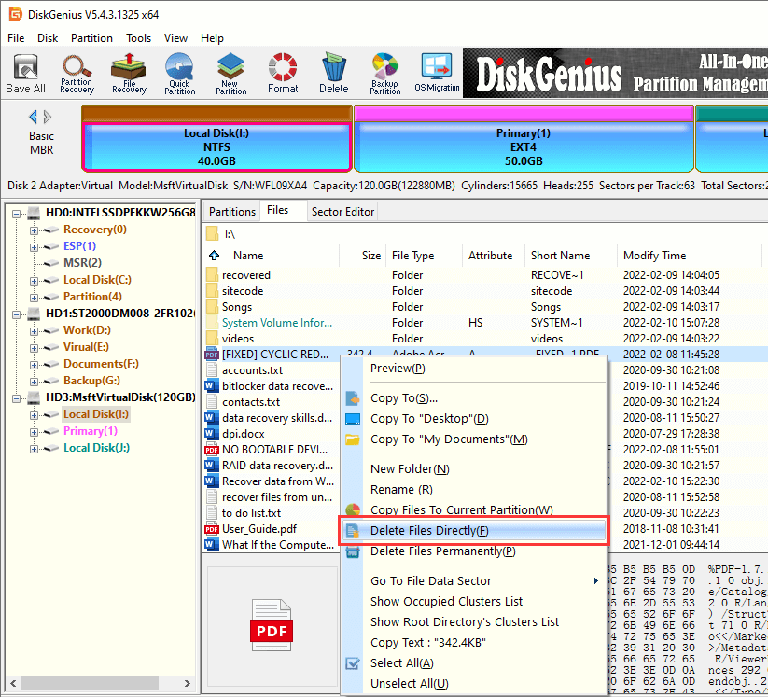Select Primary(1) in the disk tree
Viewport: 768px width, 697px height.
(91, 431)
